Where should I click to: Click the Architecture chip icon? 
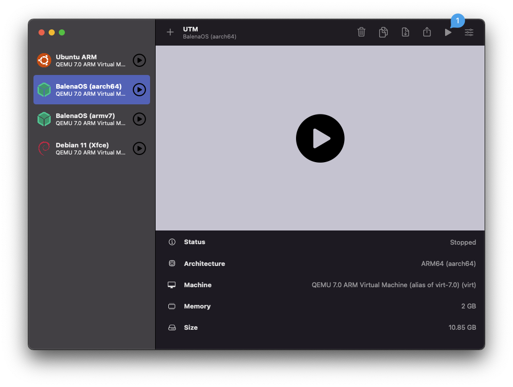pos(172,263)
